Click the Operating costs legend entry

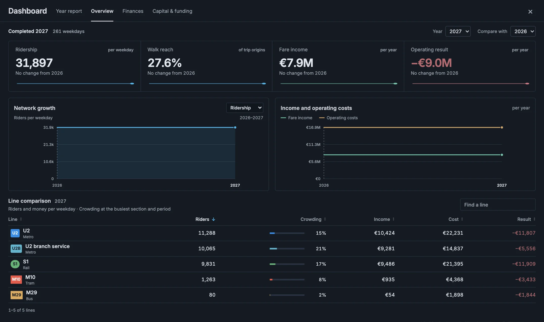(338, 118)
